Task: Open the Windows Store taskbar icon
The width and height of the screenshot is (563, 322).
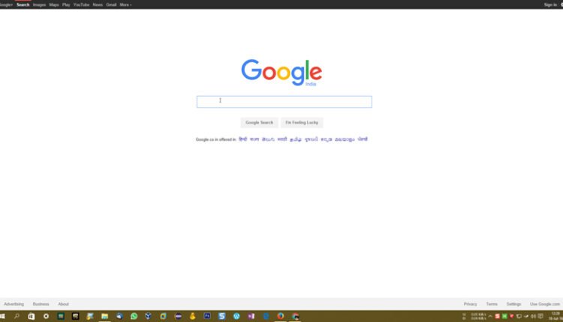Action: pos(32,316)
